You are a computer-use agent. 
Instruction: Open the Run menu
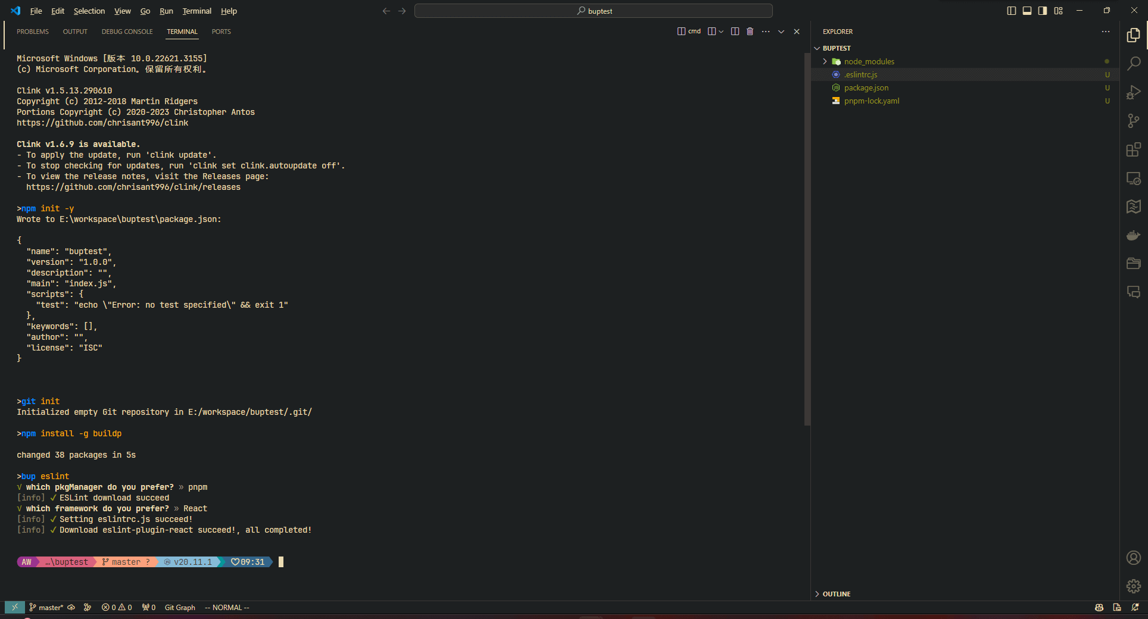pyautogui.click(x=166, y=11)
